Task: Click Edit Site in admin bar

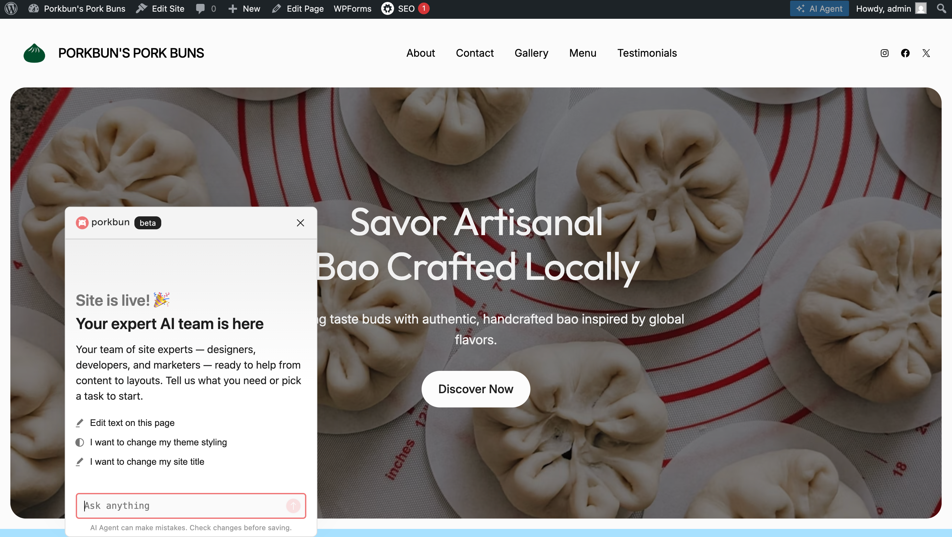Action: point(160,8)
